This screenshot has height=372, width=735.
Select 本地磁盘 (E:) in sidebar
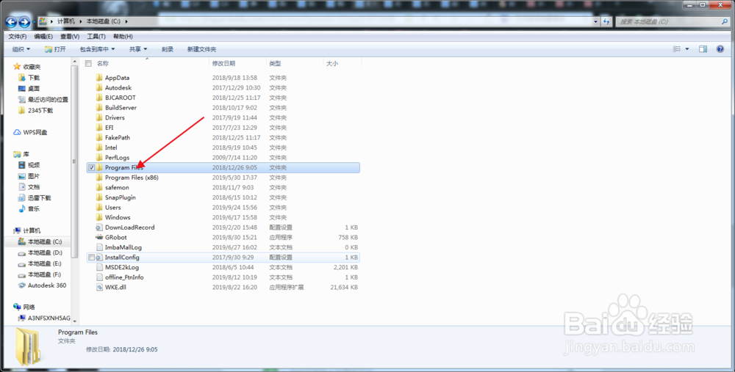click(45, 263)
